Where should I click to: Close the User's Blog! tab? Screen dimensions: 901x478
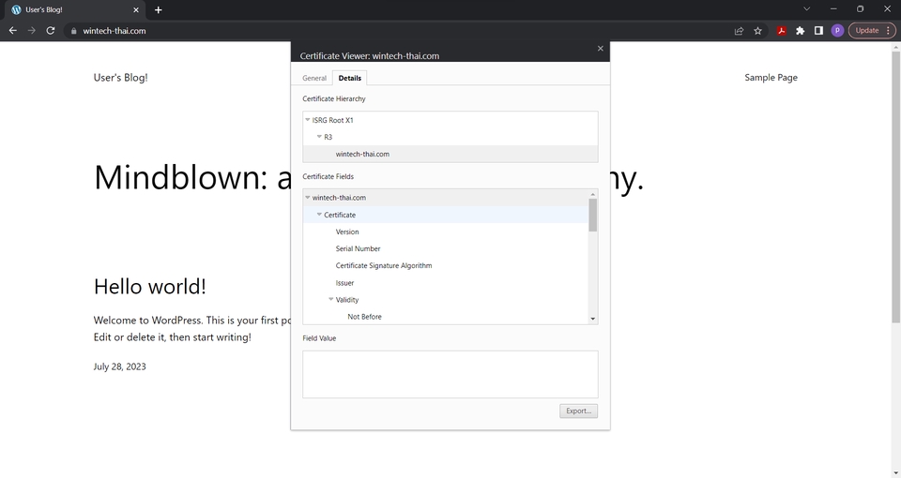coord(136,9)
